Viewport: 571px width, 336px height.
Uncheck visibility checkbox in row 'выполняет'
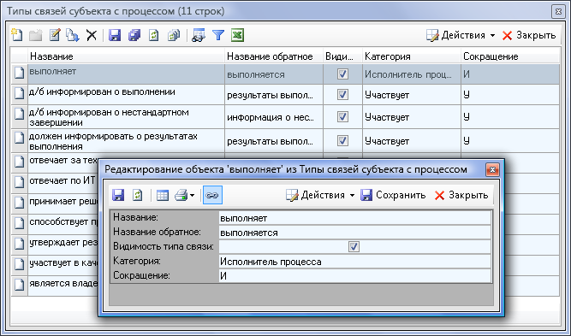pyautogui.click(x=342, y=74)
